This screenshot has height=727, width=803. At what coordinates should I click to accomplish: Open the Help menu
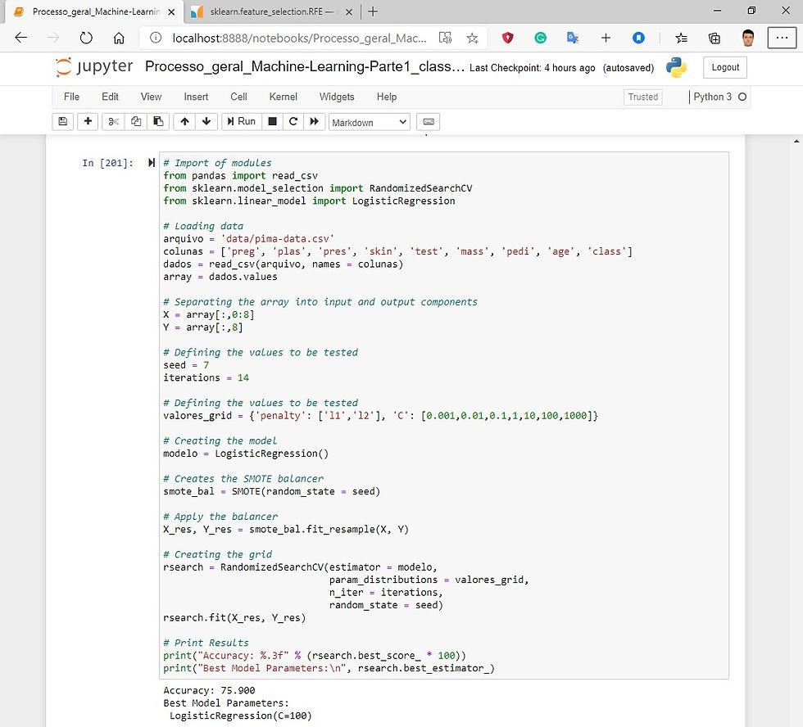click(x=387, y=97)
